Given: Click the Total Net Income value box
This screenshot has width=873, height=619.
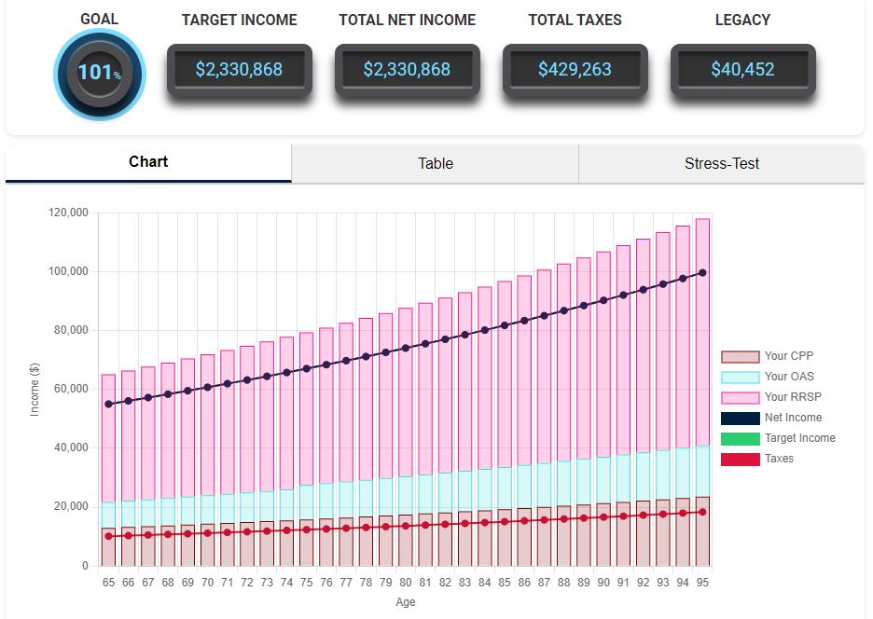Looking at the screenshot, I should point(407,70).
